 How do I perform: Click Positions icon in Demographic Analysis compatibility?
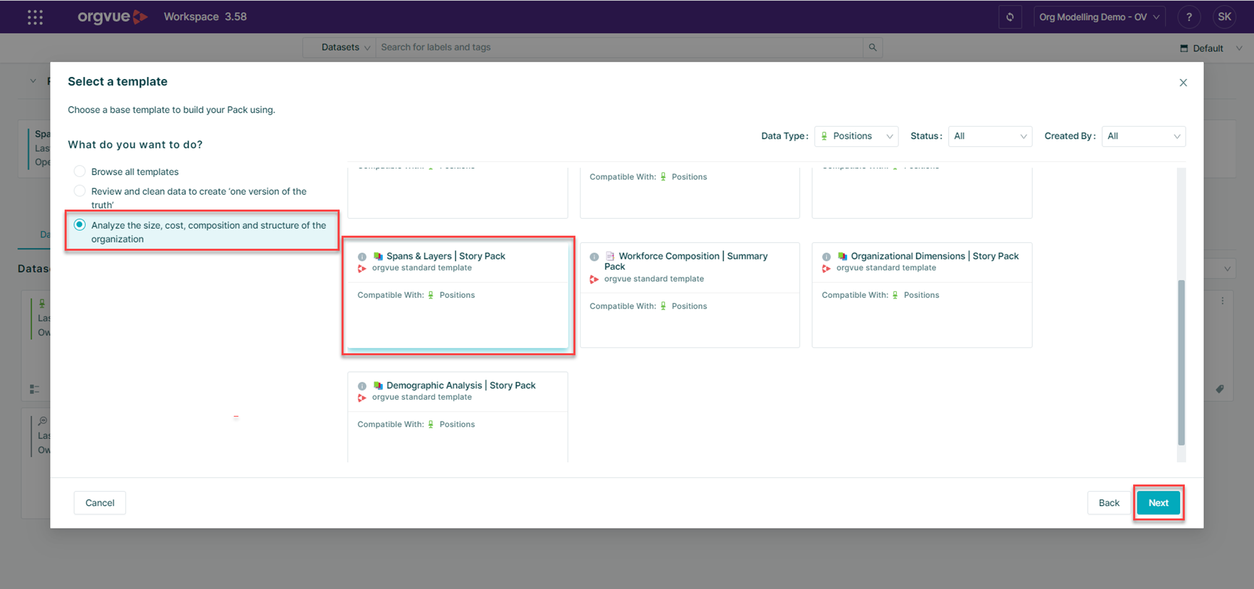point(431,424)
